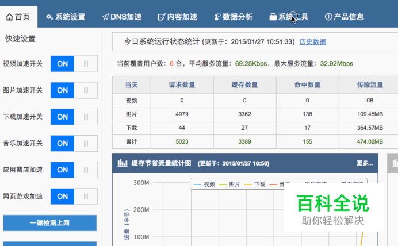The width and height of the screenshot is (398, 246).
Task: Toggle the 图片加速开关 switch
Action: pos(74,90)
